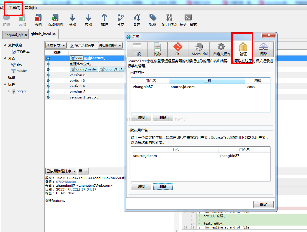The width and height of the screenshot is (307, 232).
Task: Select the jingmai_git repository tab
Action: coord(14,35)
